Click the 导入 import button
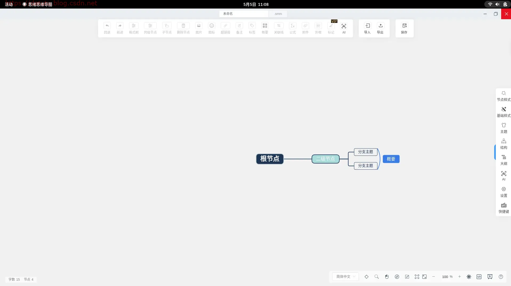Viewport: 511px width, 286px height. [367, 28]
